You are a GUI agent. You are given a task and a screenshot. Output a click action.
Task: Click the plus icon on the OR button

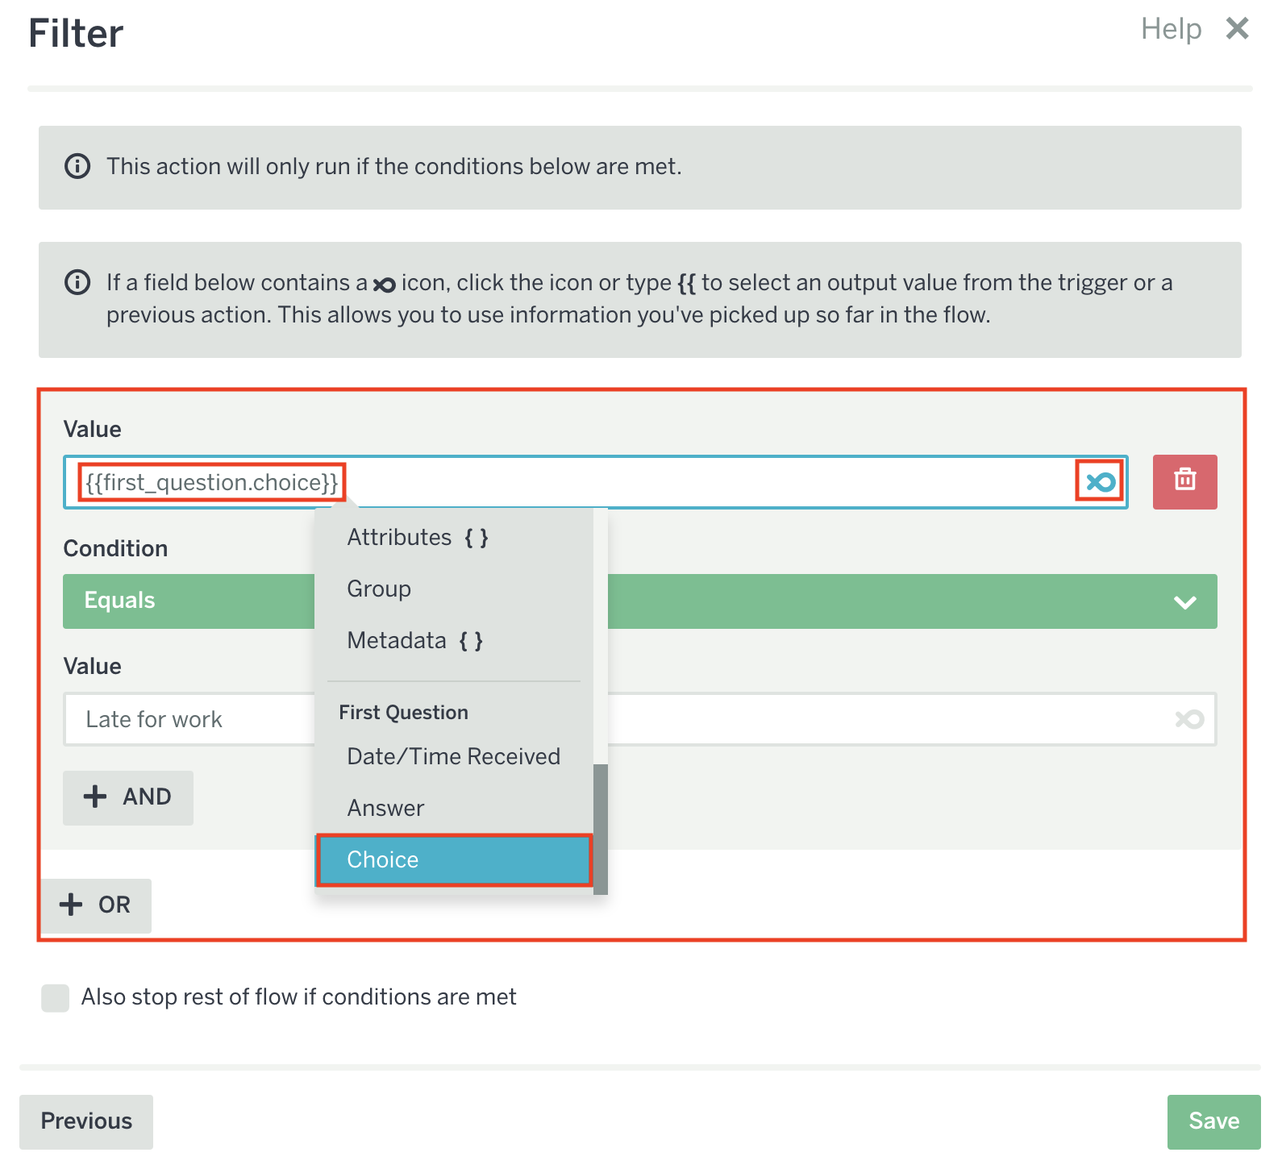[71, 905]
